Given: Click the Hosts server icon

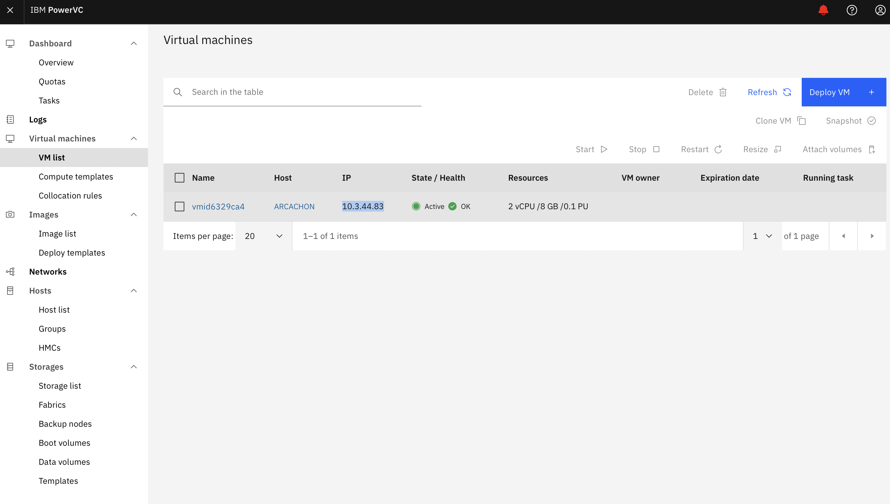Looking at the screenshot, I should coord(10,290).
